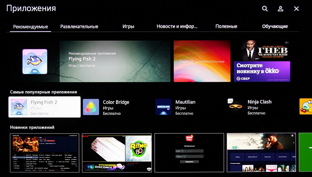Open the TV guide app screenshot thumbnail
Screen dimensions: 312x177
pyautogui.click(x=44, y=153)
